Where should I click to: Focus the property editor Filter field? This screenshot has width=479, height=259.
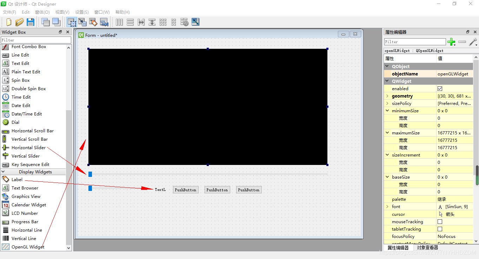pyautogui.click(x=415, y=42)
